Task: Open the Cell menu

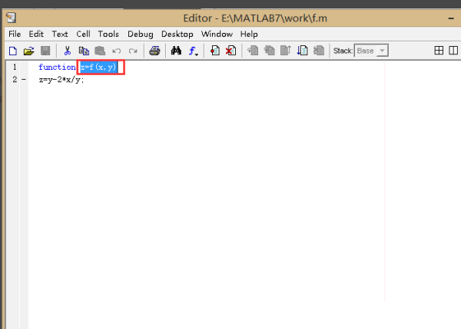Action: [x=83, y=34]
